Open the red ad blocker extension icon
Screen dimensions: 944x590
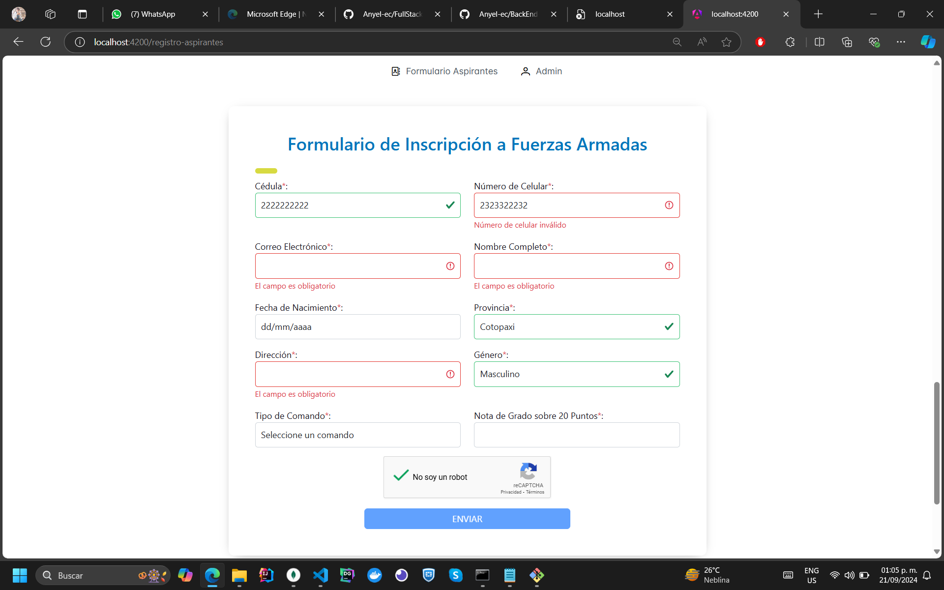pyautogui.click(x=760, y=42)
